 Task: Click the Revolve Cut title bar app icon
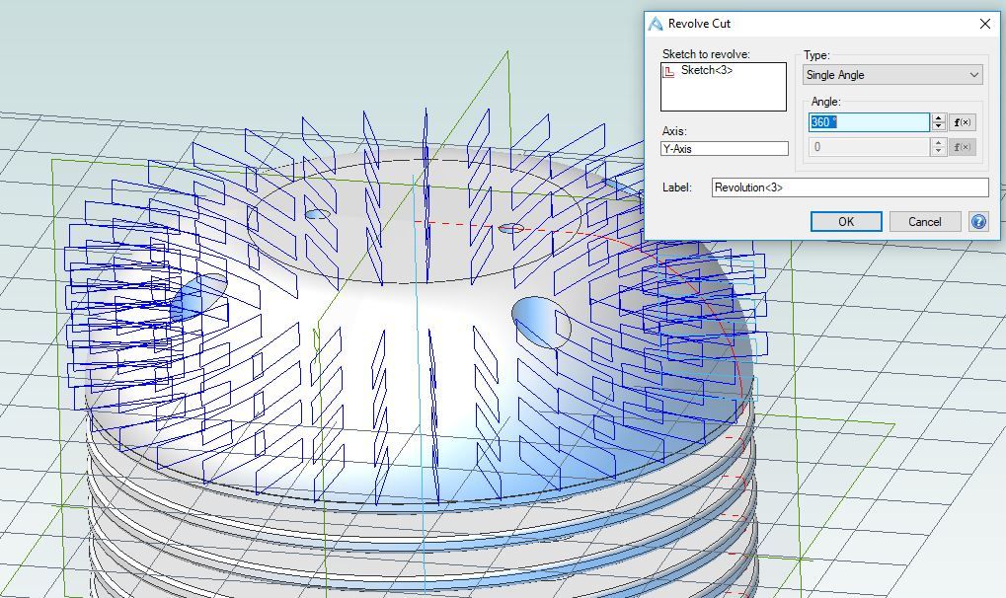pos(656,24)
